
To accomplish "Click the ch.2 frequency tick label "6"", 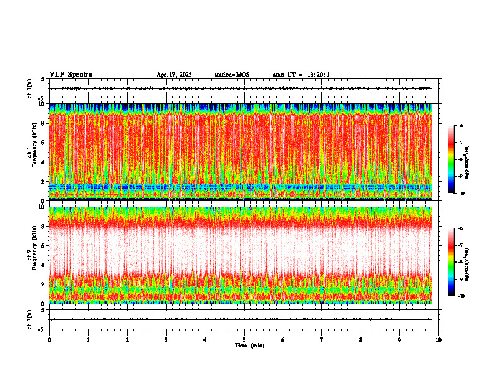I will tap(44, 246).
